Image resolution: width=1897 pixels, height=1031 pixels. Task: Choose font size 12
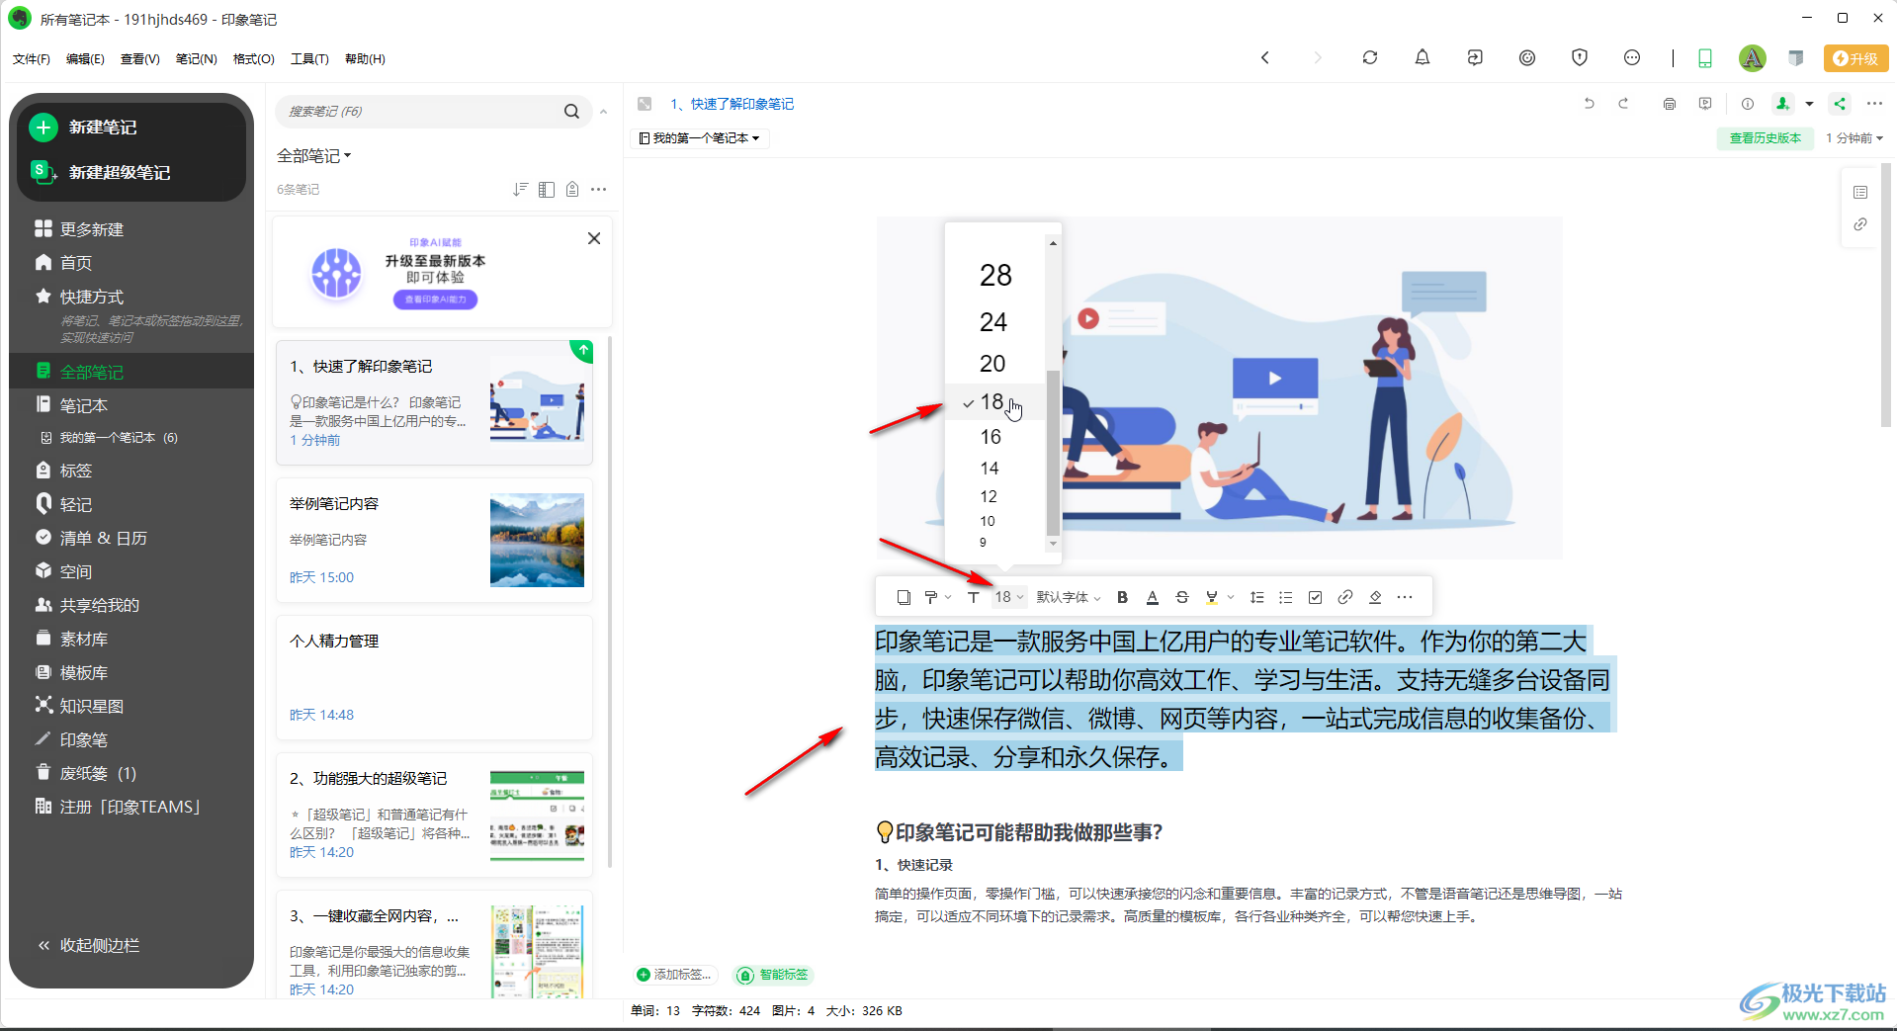point(989,496)
